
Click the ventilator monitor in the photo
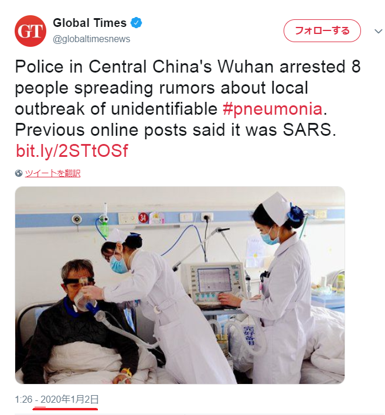[x=215, y=283]
